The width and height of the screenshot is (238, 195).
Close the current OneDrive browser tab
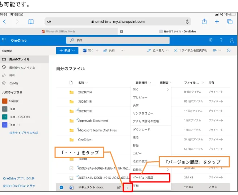pyautogui.click(x=121, y=32)
